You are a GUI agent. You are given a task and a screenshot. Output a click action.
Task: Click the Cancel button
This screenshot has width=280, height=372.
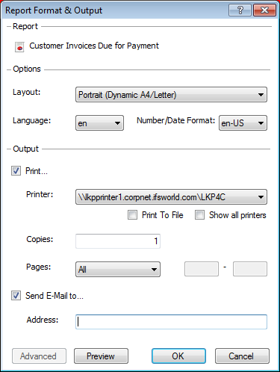coord(242,356)
